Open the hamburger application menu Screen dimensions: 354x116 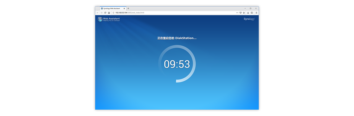[256, 13]
